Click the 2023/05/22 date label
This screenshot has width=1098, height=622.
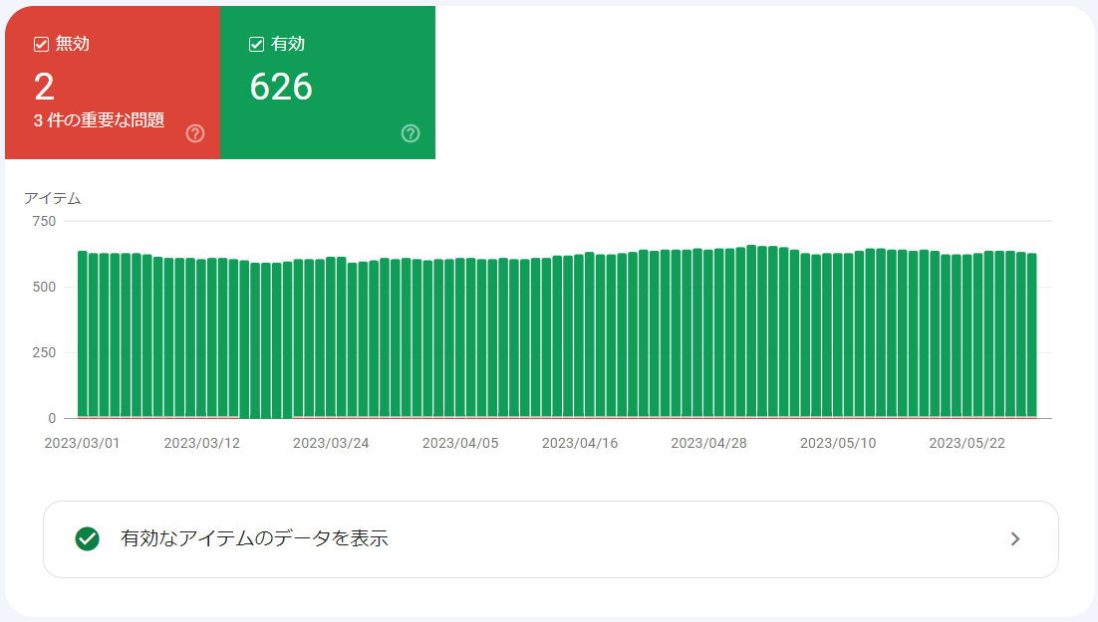[966, 443]
